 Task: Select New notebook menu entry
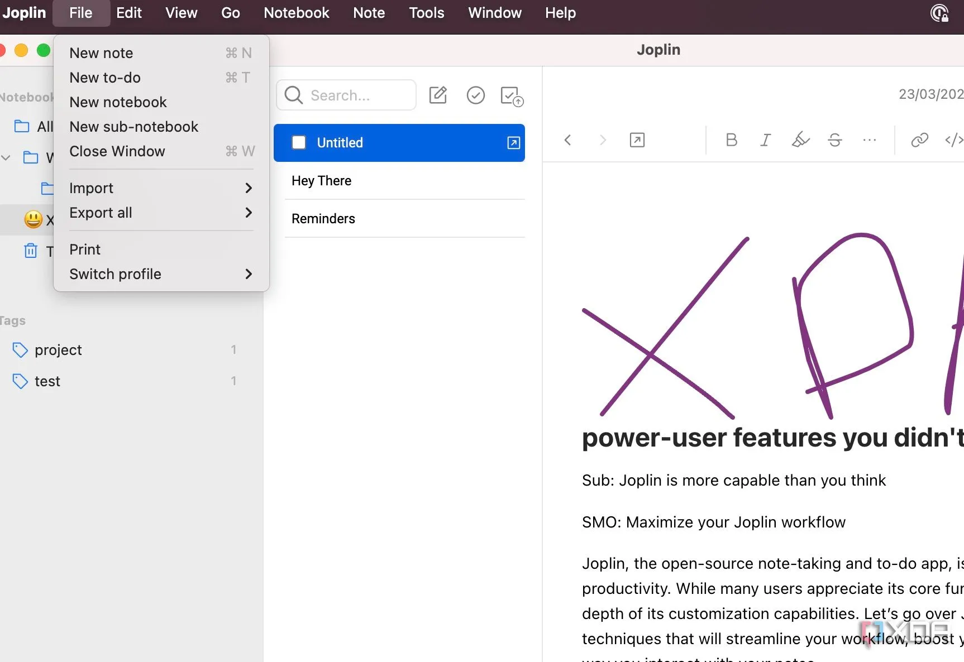click(x=161, y=102)
